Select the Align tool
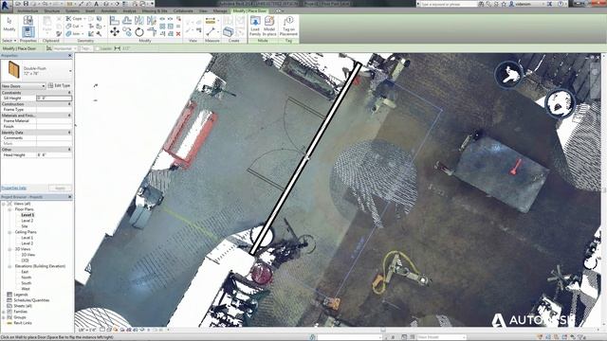This screenshot has height=341, width=607. (x=114, y=21)
